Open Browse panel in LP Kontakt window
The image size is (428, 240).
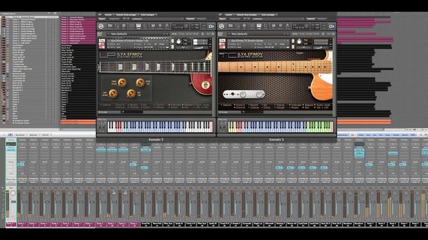click(110, 26)
